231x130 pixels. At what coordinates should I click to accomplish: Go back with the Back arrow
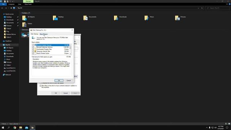coord(2,8)
